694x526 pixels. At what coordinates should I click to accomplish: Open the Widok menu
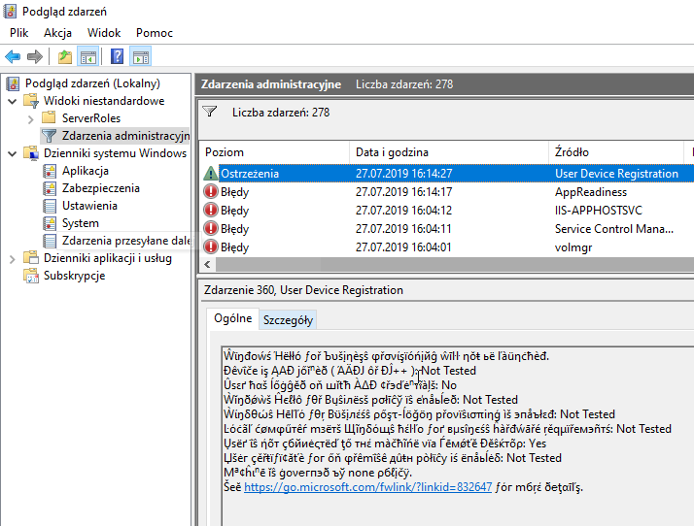[104, 33]
